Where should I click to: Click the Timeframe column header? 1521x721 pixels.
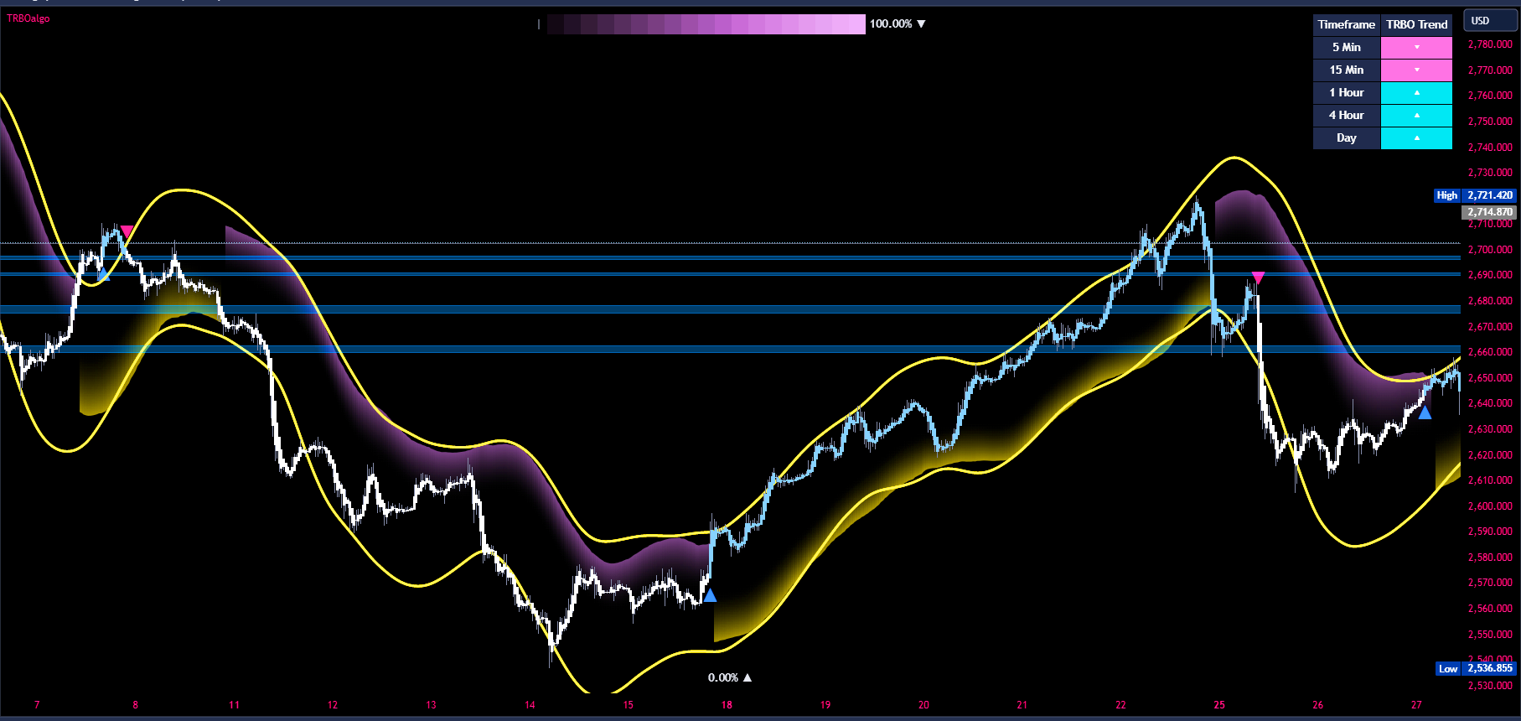pos(1347,24)
